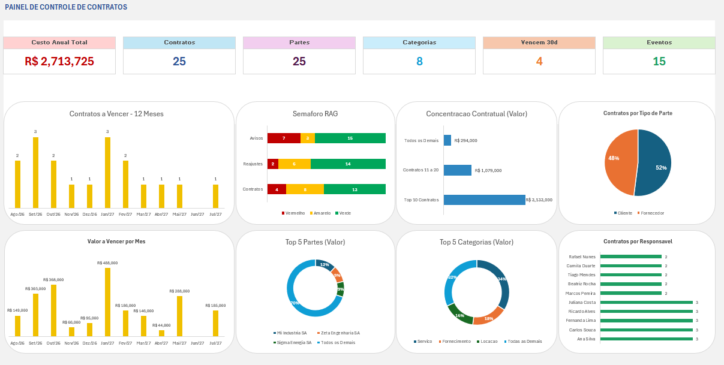
Task: Click the Beatriz Rocha label
Action: click(581, 284)
